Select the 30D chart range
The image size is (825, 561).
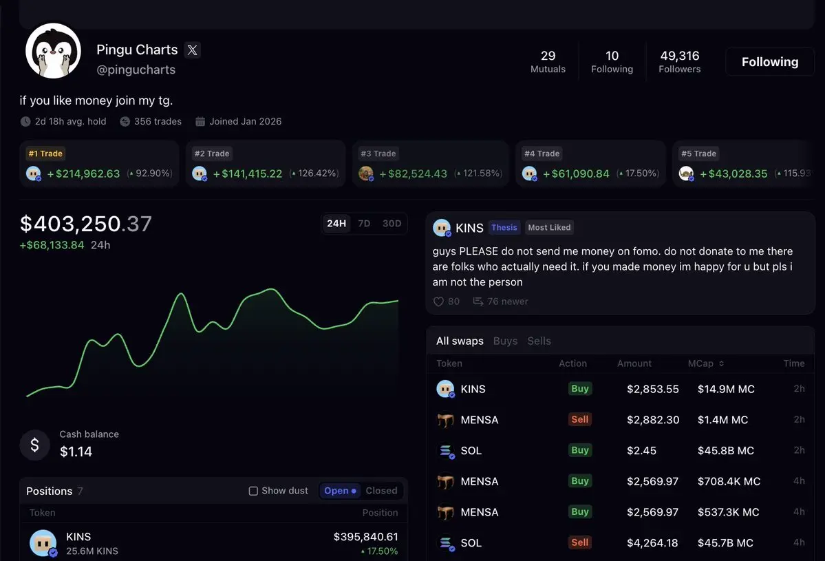point(392,223)
